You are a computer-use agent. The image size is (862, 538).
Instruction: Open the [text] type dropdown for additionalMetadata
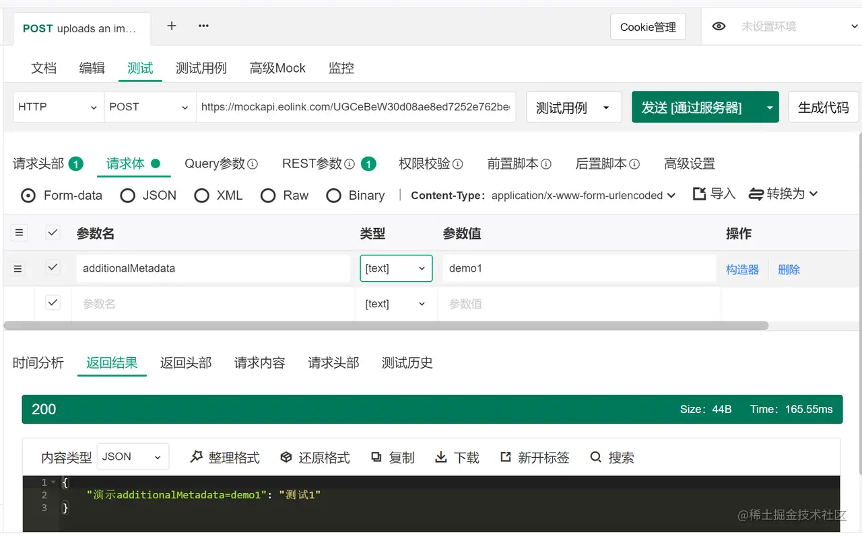(x=396, y=268)
